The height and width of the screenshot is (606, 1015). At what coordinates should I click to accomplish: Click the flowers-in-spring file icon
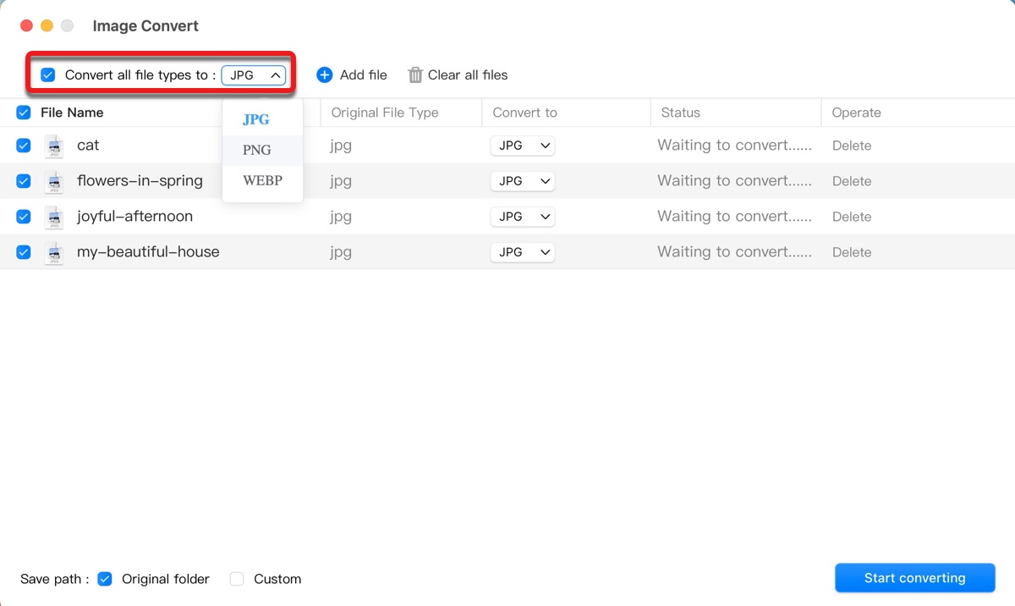click(x=54, y=182)
